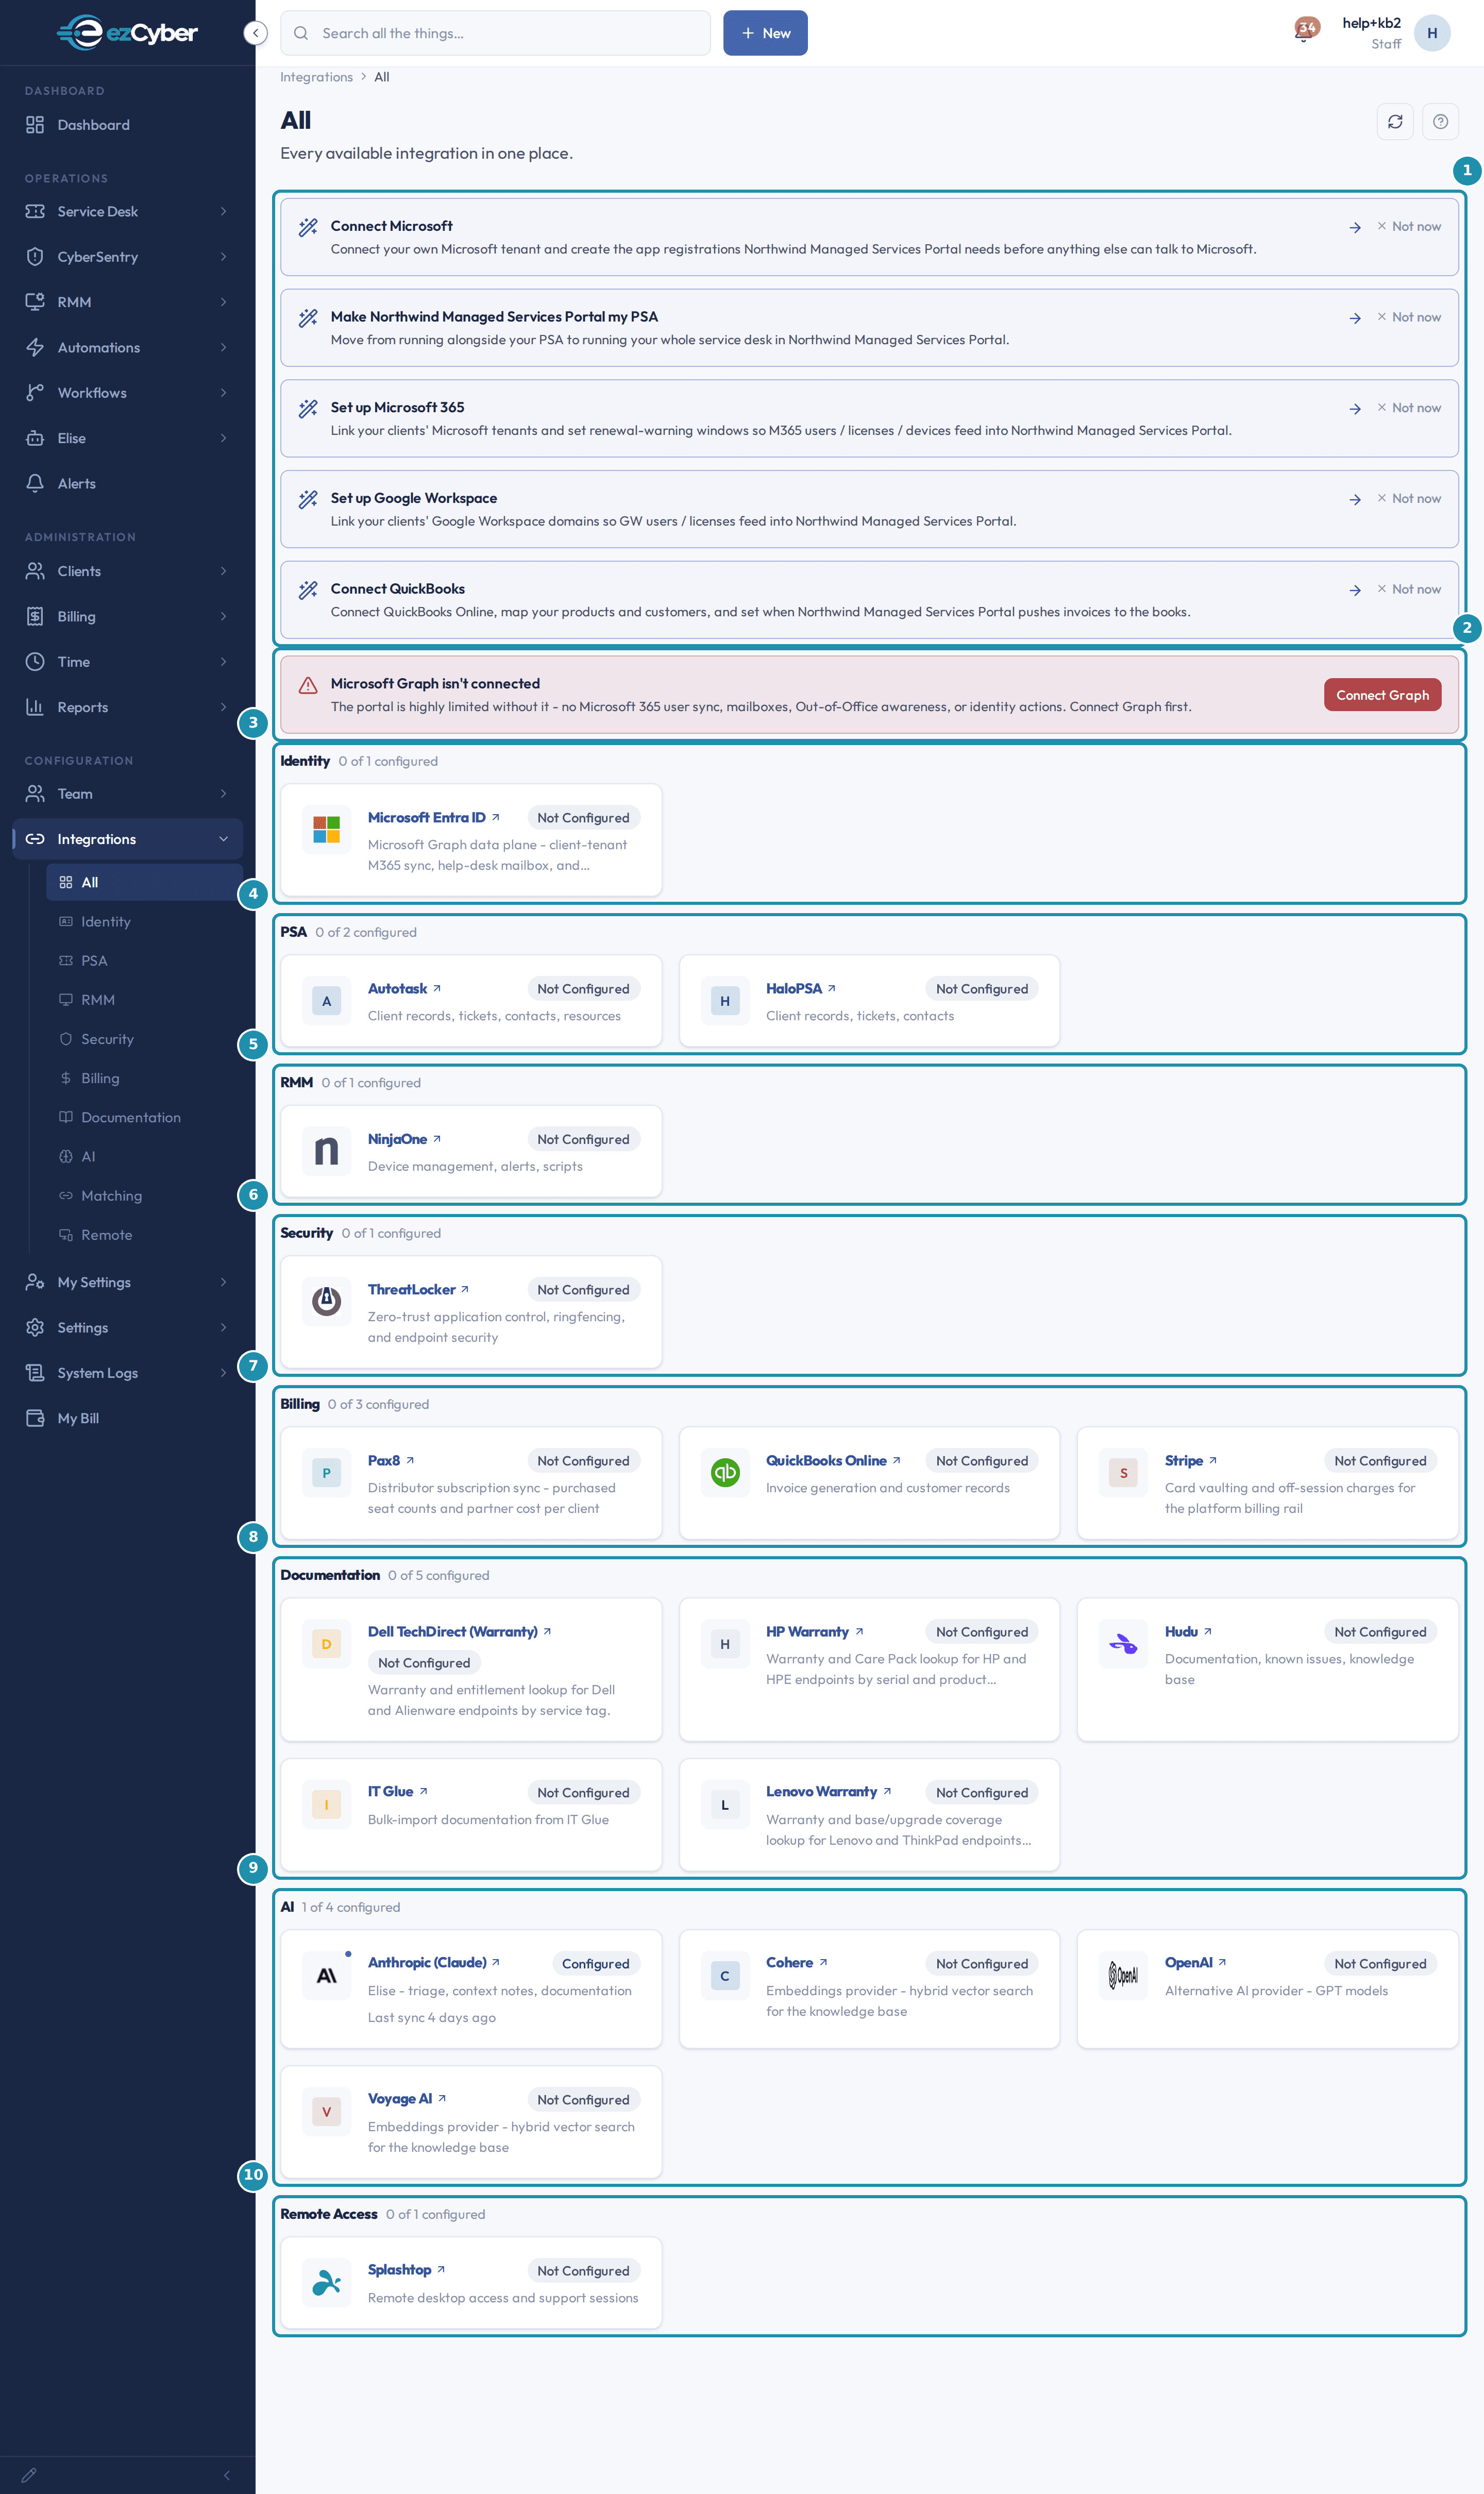Click the Configured badge on Anthropic (Claude)
Image resolution: width=1484 pixels, height=2494 pixels.
point(595,1964)
